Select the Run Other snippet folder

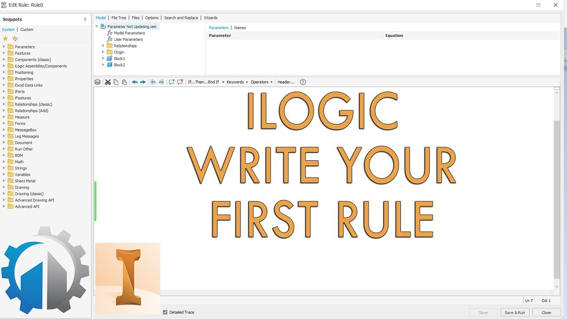(x=23, y=149)
